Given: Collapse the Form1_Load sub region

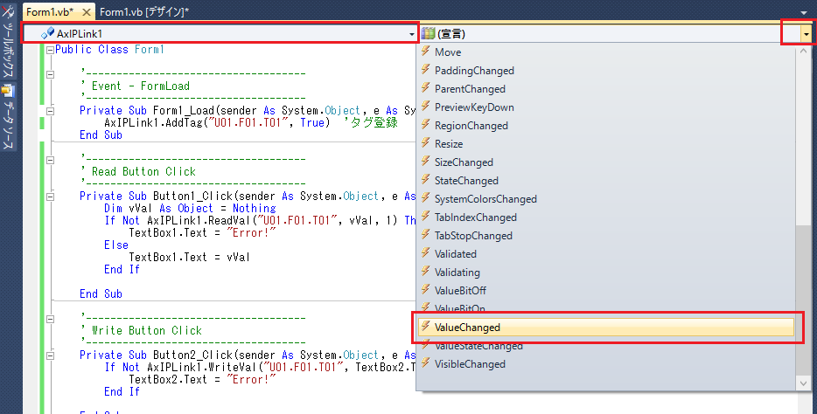Looking at the screenshot, I should tap(50, 112).
